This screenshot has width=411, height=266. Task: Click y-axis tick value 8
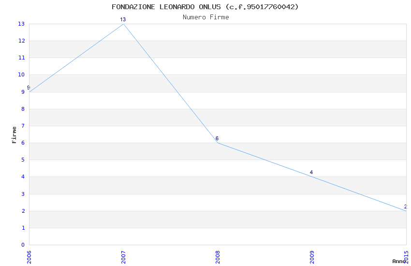click(23, 109)
